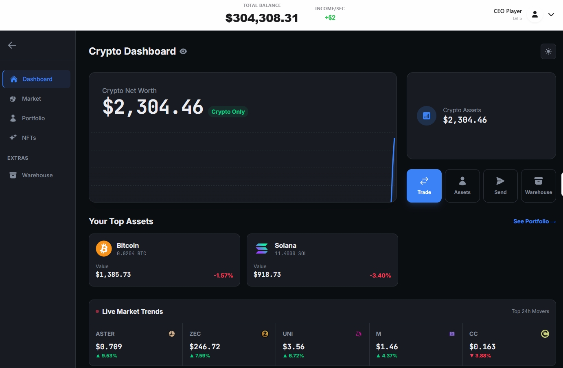Toggle net worth visibility eye icon

(x=183, y=51)
